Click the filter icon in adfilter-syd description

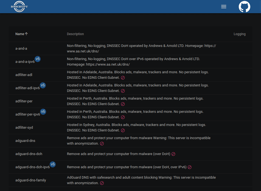[x=123, y=130]
